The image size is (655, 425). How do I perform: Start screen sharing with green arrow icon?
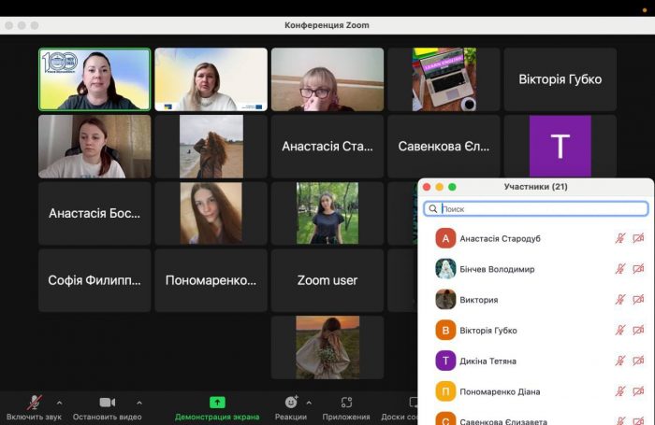[217, 402]
